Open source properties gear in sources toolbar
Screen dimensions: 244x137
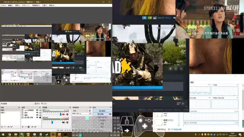click(x=29, y=127)
